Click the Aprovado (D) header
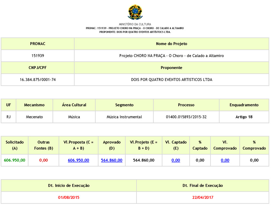Screen dimensions: 273x207 112,145
